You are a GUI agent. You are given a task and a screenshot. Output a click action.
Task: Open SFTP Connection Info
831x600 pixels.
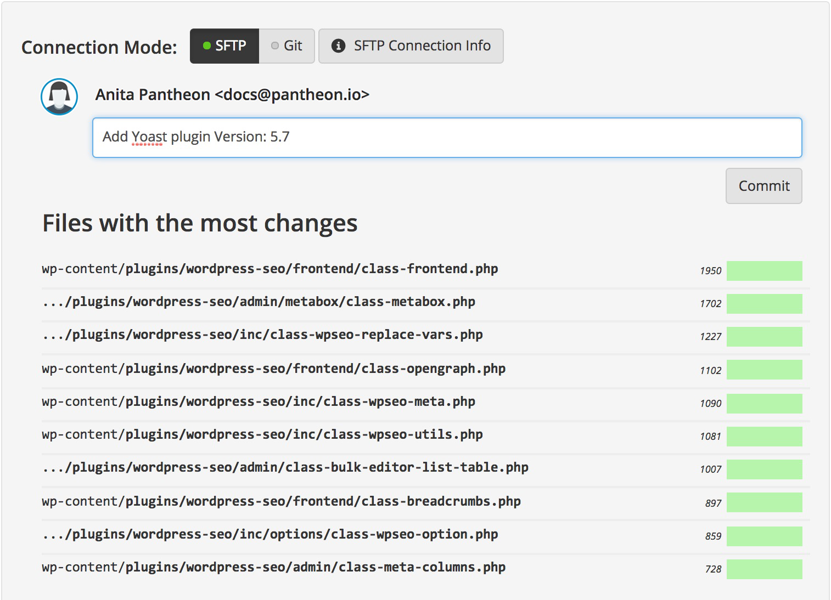411,46
